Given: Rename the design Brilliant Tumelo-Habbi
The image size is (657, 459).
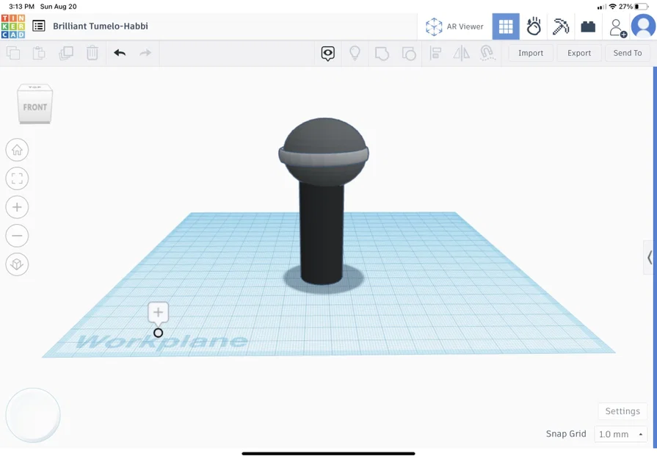Looking at the screenshot, I should [x=101, y=26].
